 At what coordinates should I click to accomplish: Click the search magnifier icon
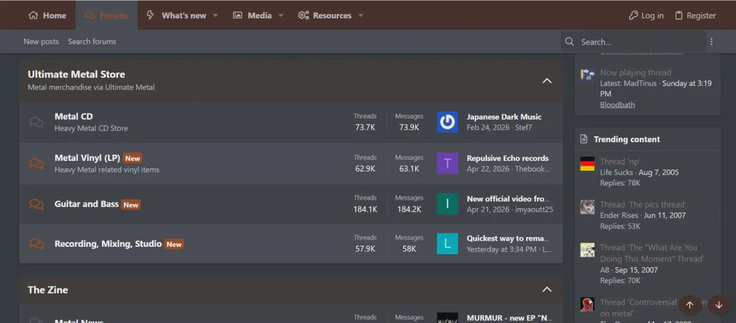point(570,42)
